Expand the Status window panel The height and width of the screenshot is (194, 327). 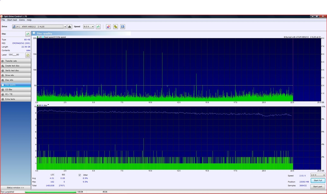click(x=15, y=188)
